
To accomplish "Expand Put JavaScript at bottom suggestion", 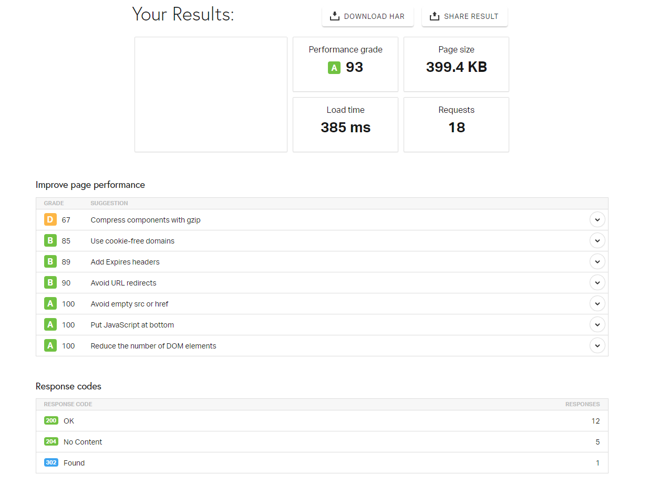I will click(597, 325).
